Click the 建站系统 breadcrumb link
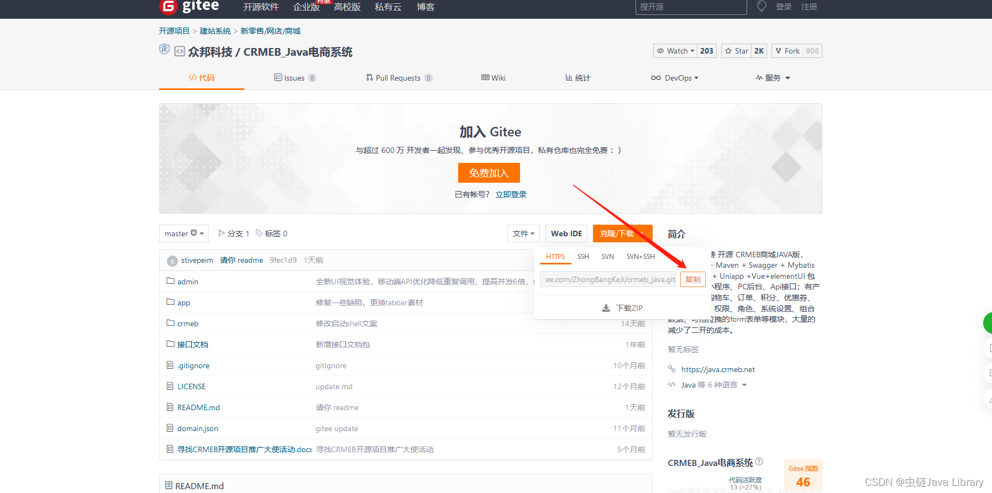This screenshot has width=992, height=493. coord(215,31)
